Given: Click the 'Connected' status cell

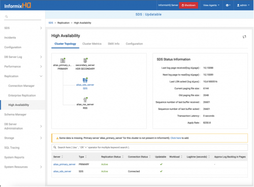Looking at the screenshot, I should click(134, 171).
